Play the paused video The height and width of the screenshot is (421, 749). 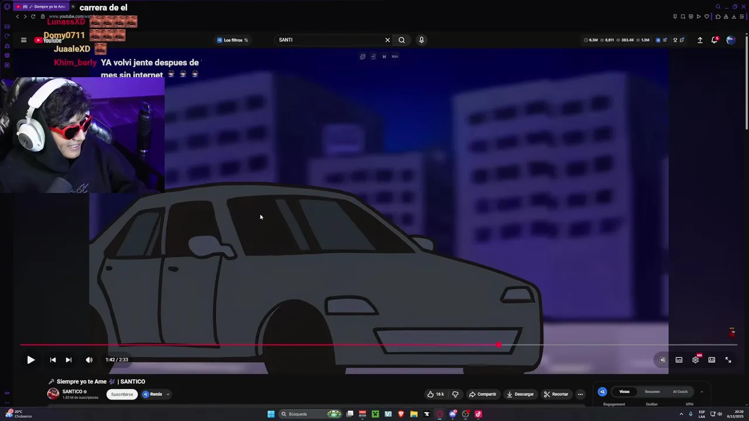coord(30,360)
